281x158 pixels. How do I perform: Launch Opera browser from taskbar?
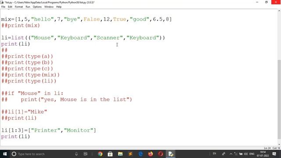tap(161, 154)
